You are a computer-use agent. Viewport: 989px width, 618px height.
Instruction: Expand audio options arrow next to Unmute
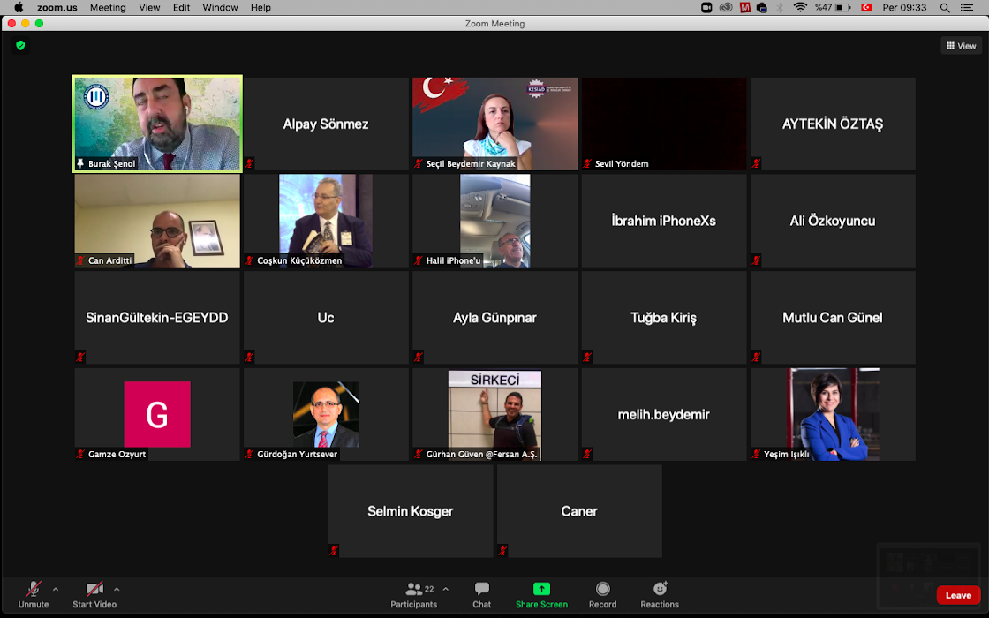pyautogui.click(x=56, y=589)
